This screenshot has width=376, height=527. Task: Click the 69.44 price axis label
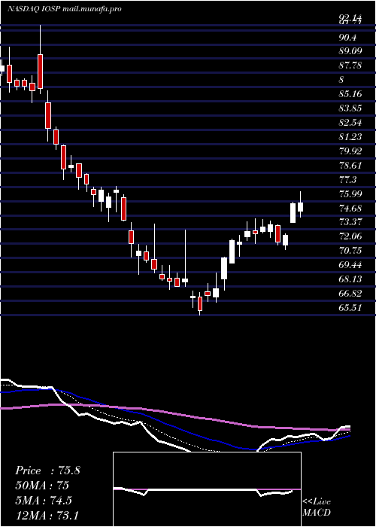pos(350,265)
